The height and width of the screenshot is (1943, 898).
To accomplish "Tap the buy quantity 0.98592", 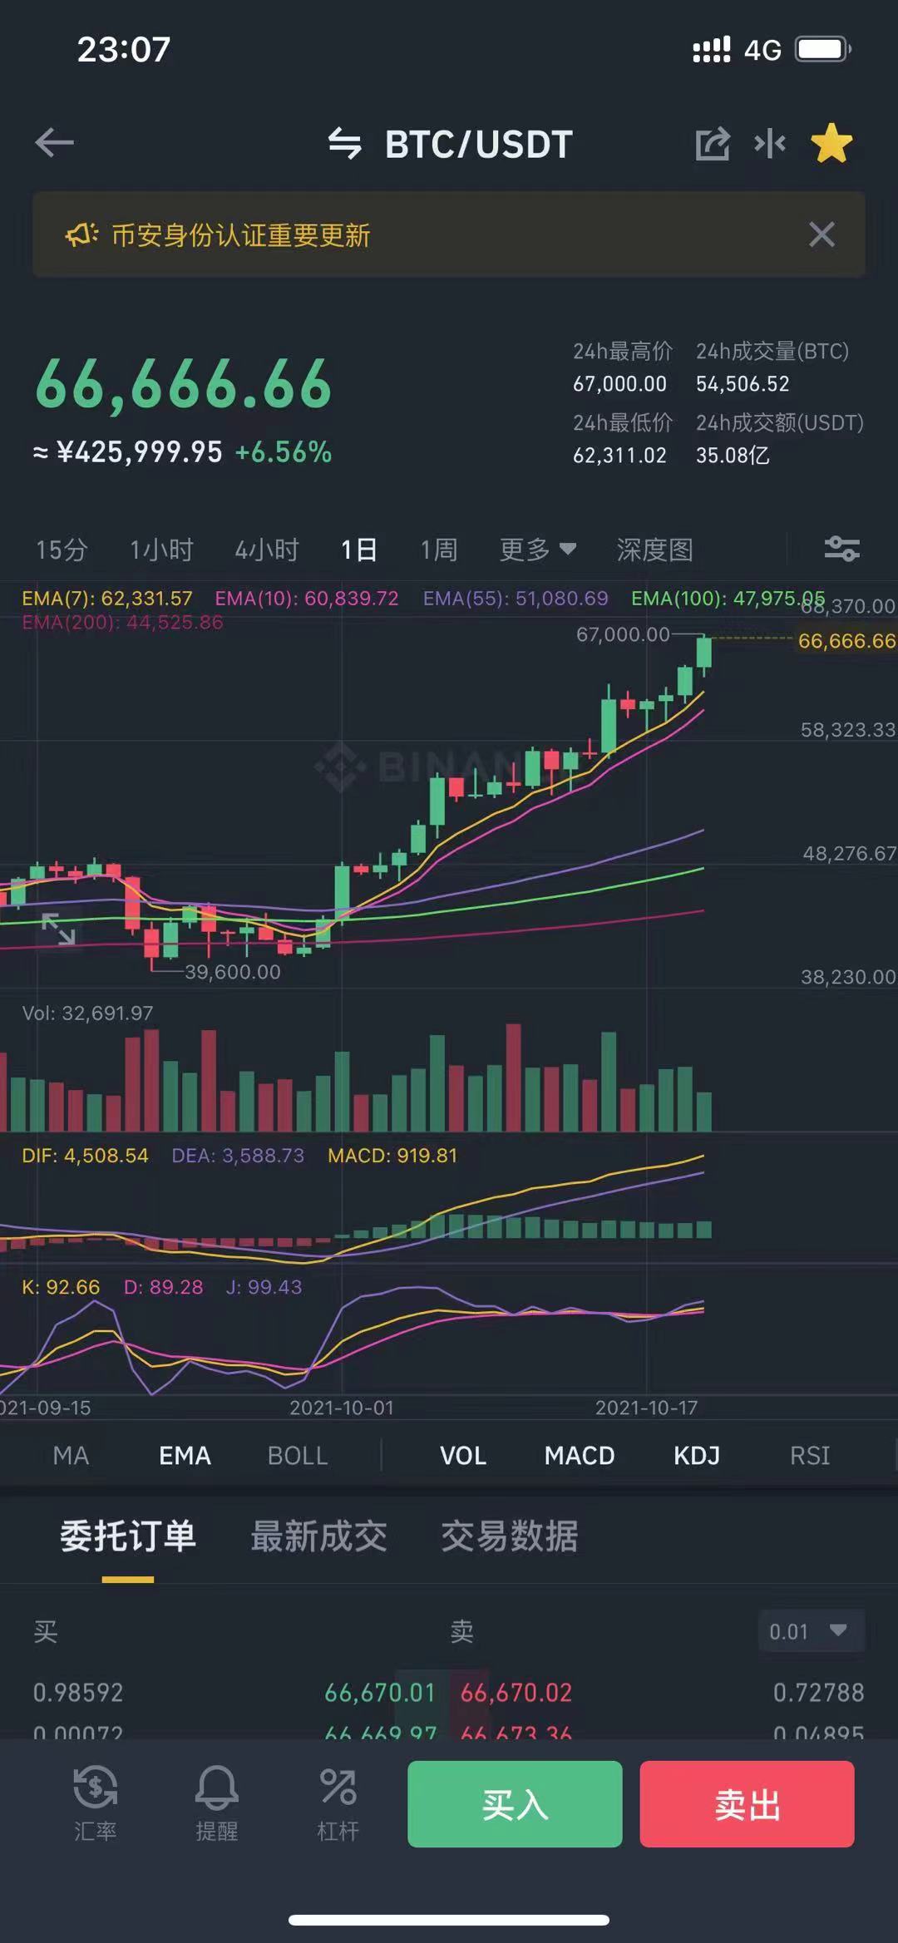I will click(x=78, y=1692).
